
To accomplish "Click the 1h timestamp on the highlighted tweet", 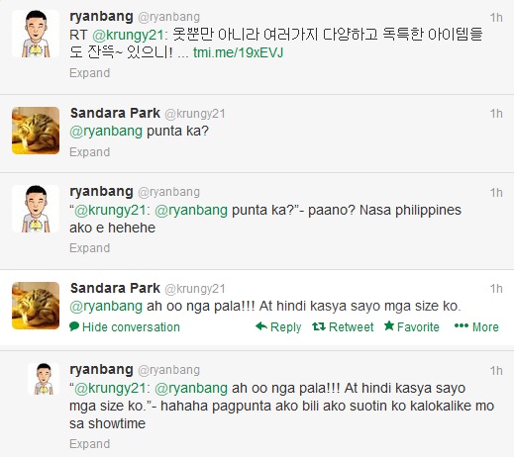I will pos(496,289).
